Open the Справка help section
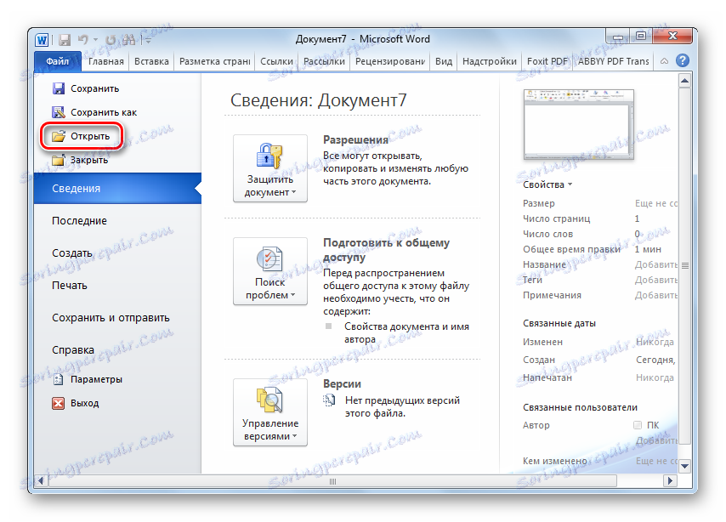Image resolution: width=726 pixels, height=522 pixels. 73,350
